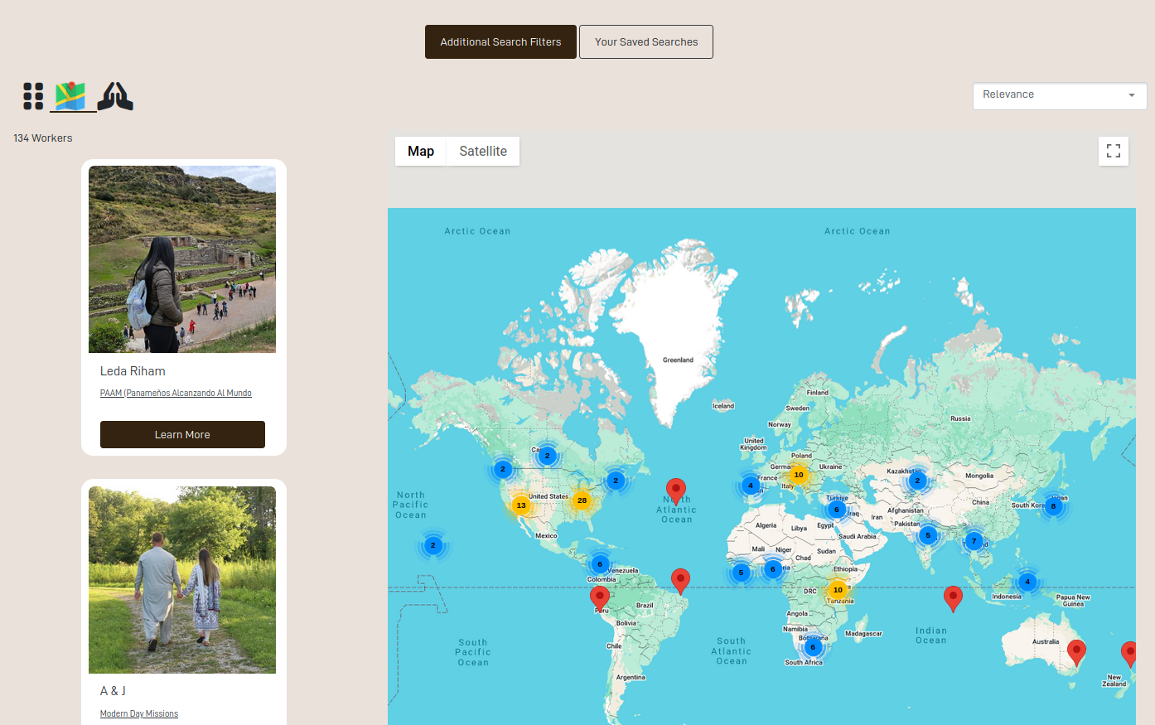
Task: Open the Modern Day Missions link
Action: (139, 714)
